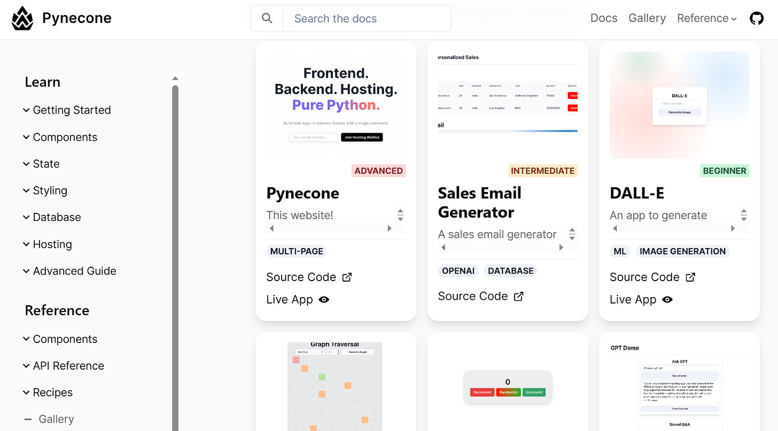Click the search magnifier icon

[x=267, y=19]
